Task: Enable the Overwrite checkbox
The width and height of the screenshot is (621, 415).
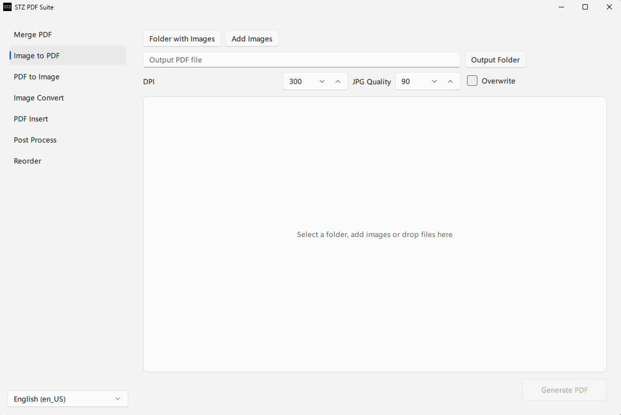Action: pos(472,81)
